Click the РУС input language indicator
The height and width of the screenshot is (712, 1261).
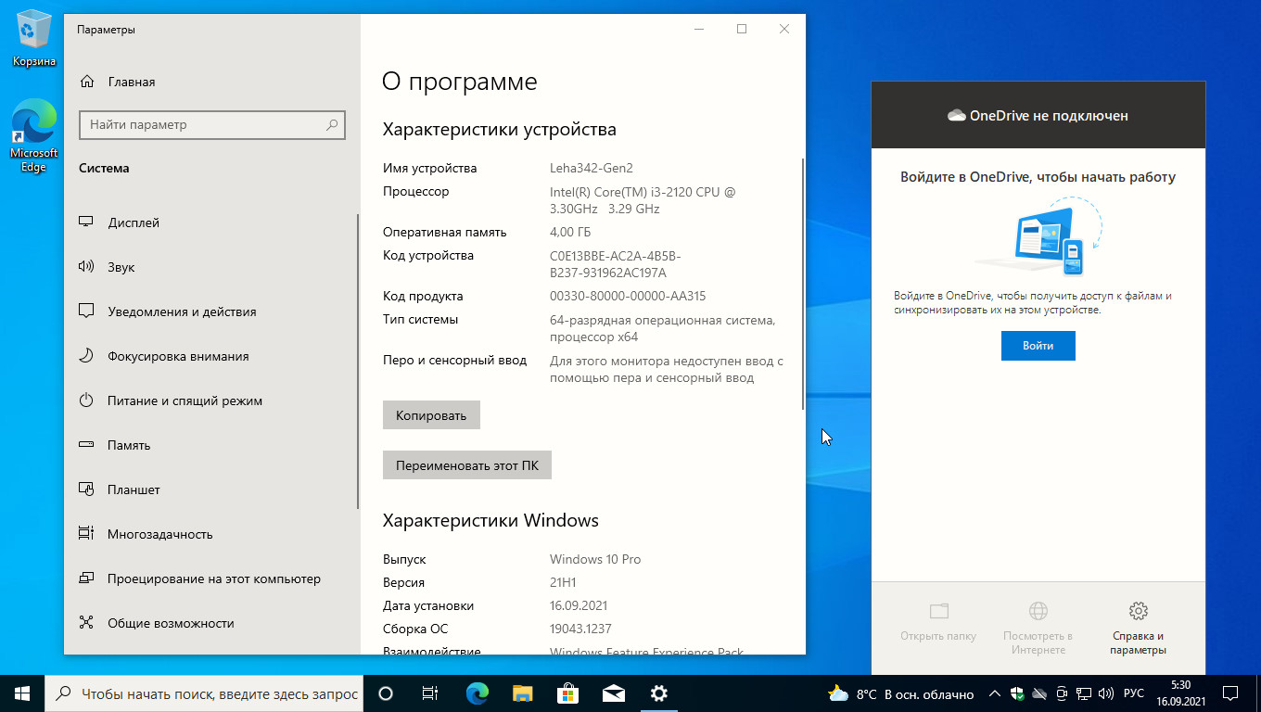(1133, 693)
